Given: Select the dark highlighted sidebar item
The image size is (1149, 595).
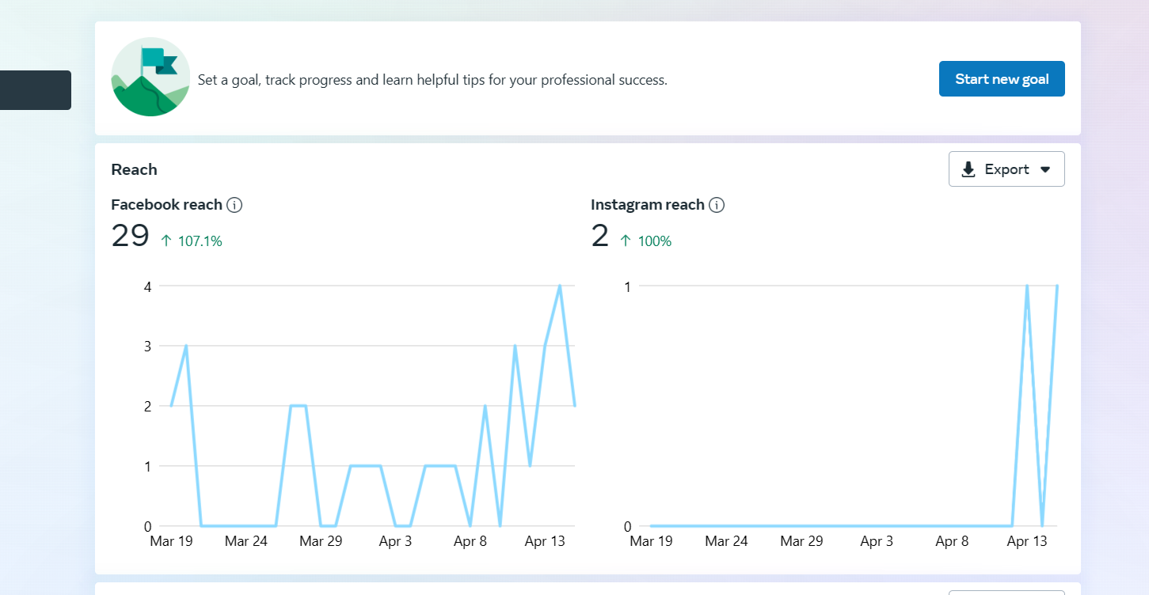Looking at the screenshot, I should pyautogui.click(x=36, y=90).
